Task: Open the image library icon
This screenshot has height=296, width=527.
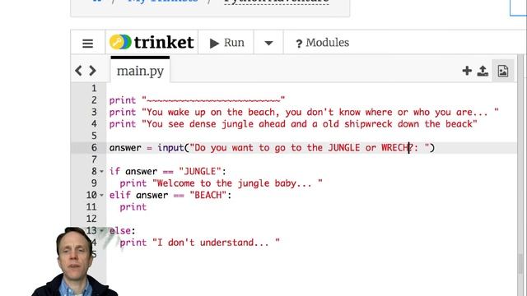Action: 503,71
